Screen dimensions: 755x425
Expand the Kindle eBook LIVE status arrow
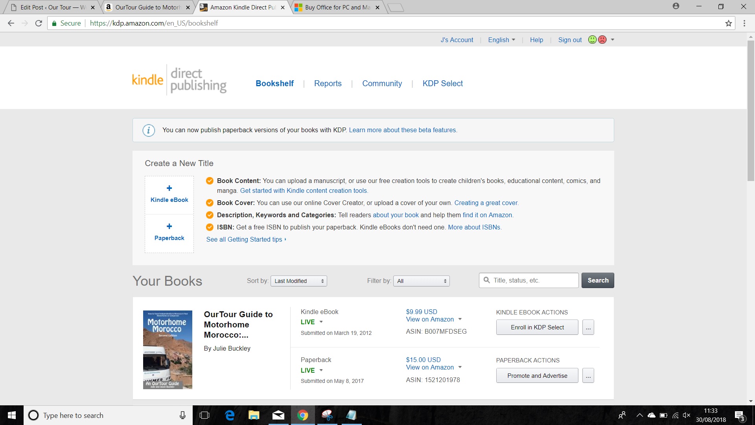point(321,322)
